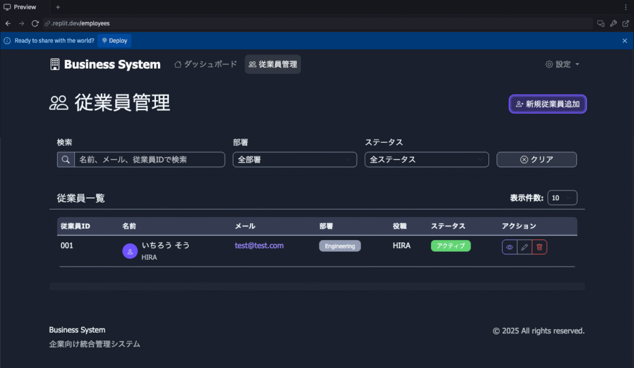Open the 表示件数 selector showing 10
The height and width of the screenshot is (368, 634).
pyautogui.click(x=562, y=197)
